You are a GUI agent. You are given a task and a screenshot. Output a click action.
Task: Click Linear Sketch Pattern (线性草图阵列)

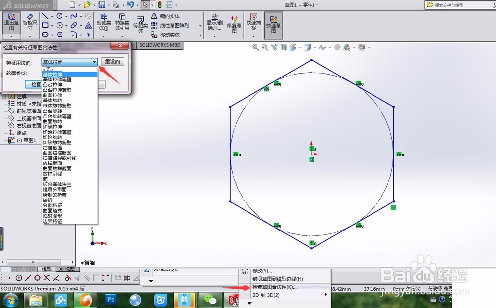[x=170, y=25]
